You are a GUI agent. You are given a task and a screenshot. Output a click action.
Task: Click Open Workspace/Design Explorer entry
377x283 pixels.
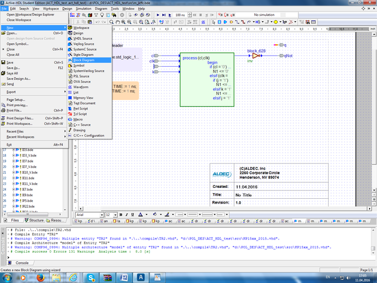[30, 15]
